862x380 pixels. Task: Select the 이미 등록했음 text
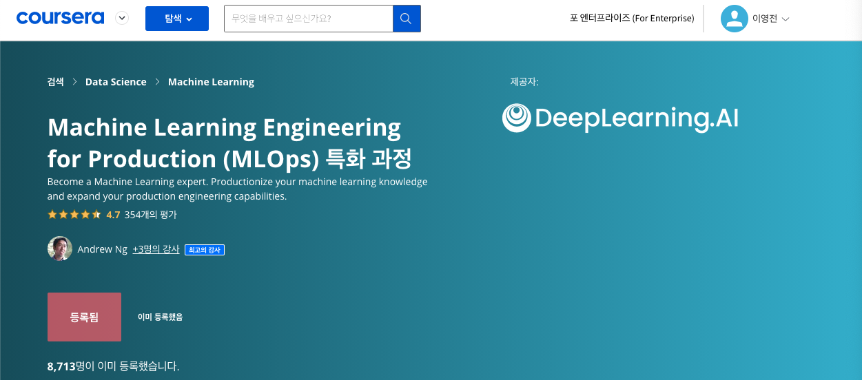point(160,317)
